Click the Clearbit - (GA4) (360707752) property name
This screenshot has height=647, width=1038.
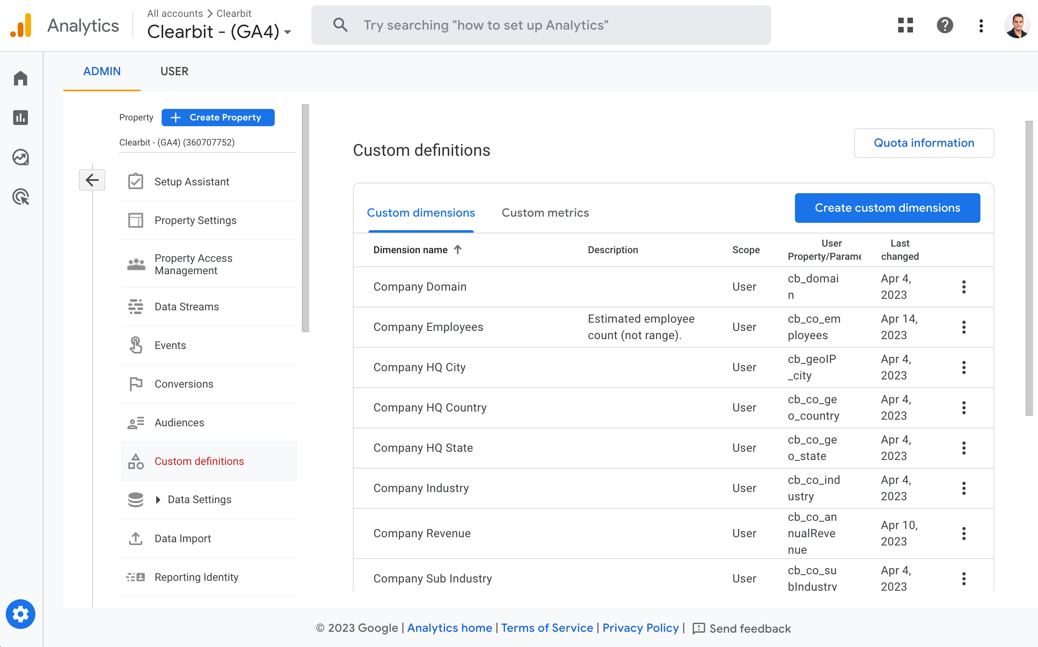(x=177, y=142)
